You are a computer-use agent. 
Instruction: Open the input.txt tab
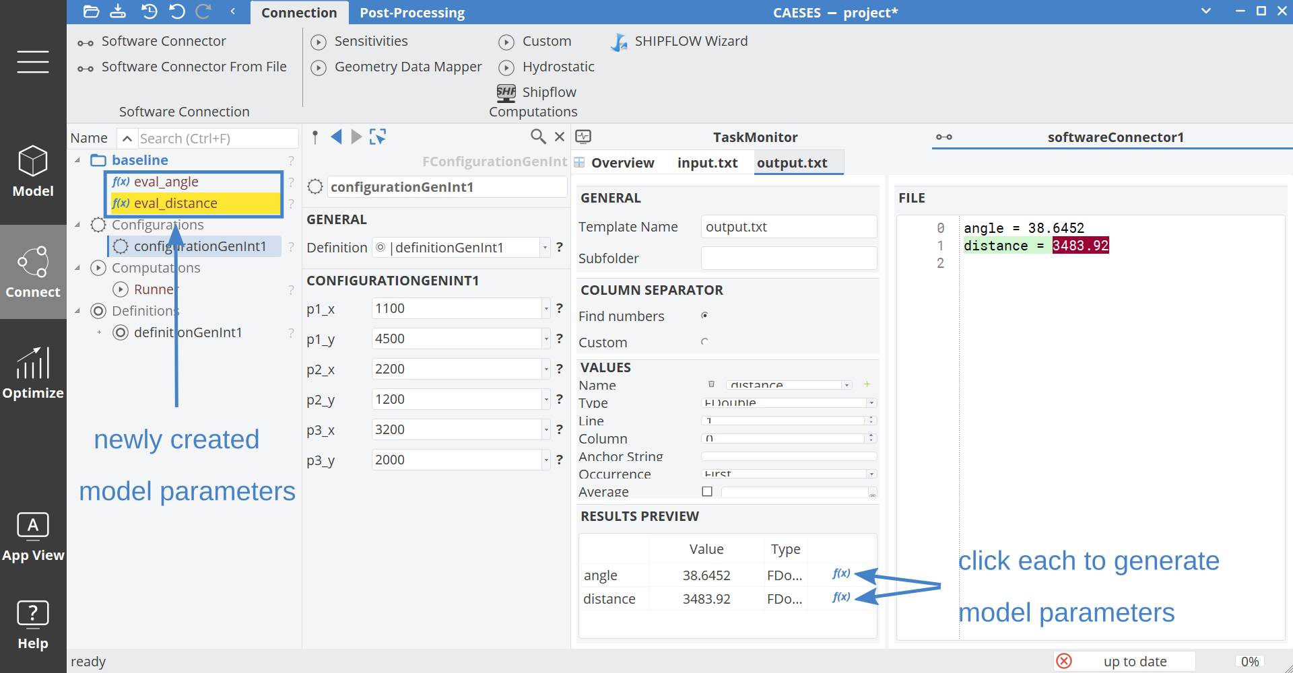click(707, 163)
